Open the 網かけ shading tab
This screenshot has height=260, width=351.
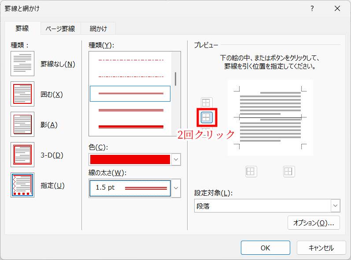99,29
